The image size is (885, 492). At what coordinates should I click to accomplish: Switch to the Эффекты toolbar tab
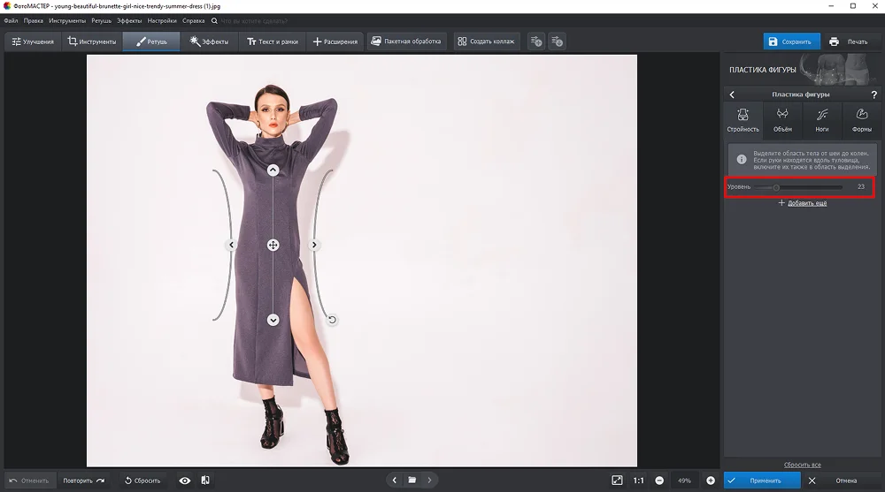click(210, 42)
